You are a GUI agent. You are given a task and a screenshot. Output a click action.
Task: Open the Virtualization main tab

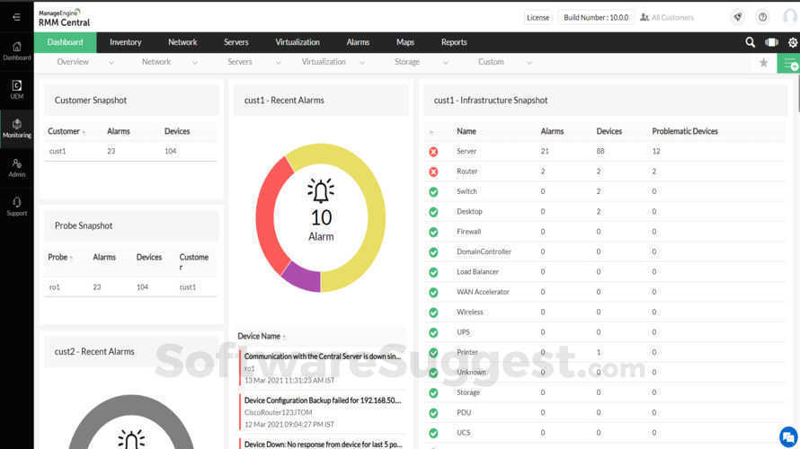(298, 42)
